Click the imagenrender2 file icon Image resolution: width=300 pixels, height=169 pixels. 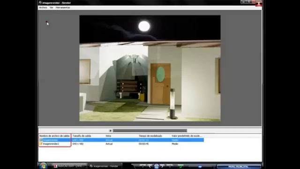(x=41, y=144)
